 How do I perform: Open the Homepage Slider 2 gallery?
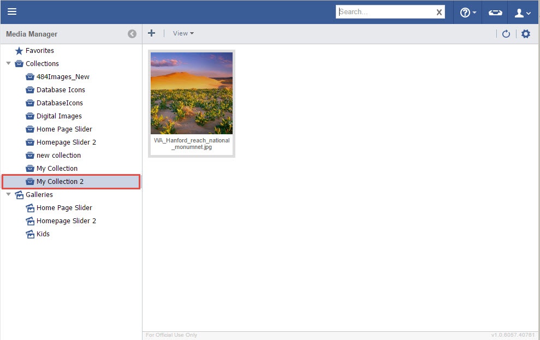tap(66, 221)
